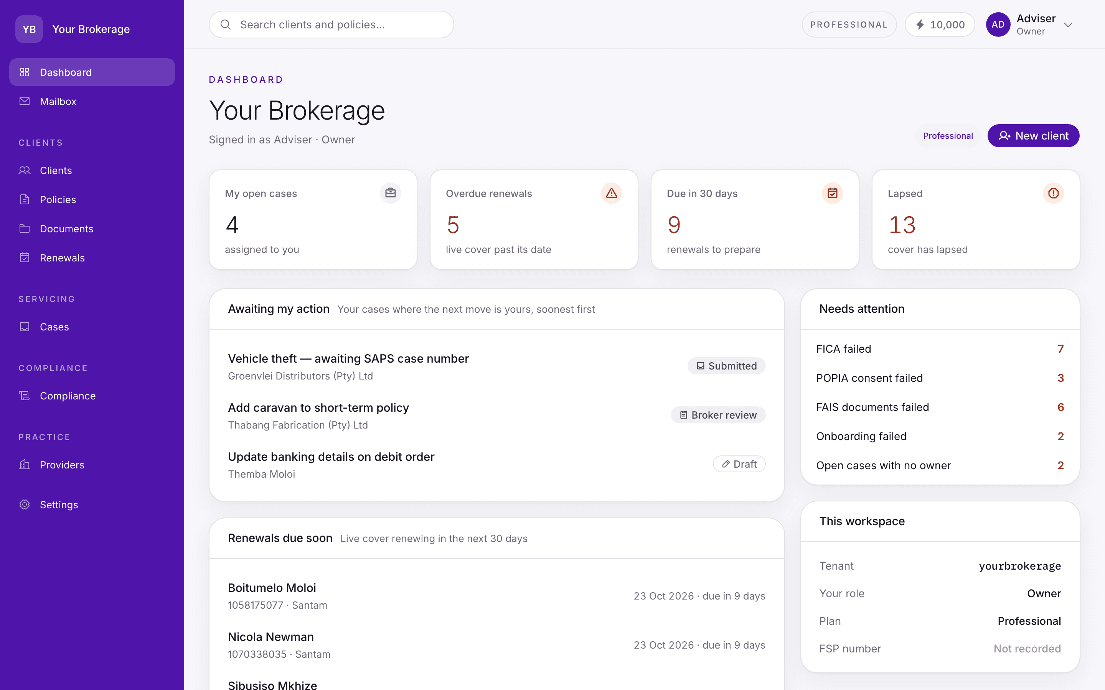Click the Submitted status badge
Viewport: 1105px width, 690px height.
[x=726, y=366]
